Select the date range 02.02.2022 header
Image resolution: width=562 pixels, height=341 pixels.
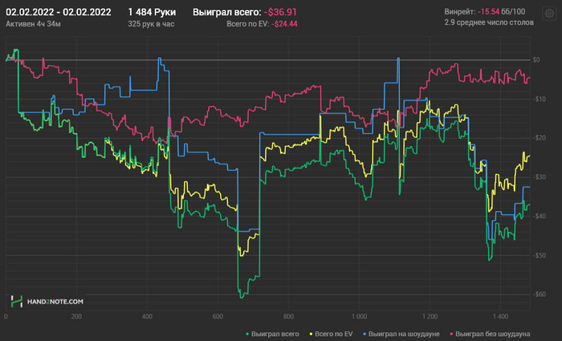coord(59,12)
